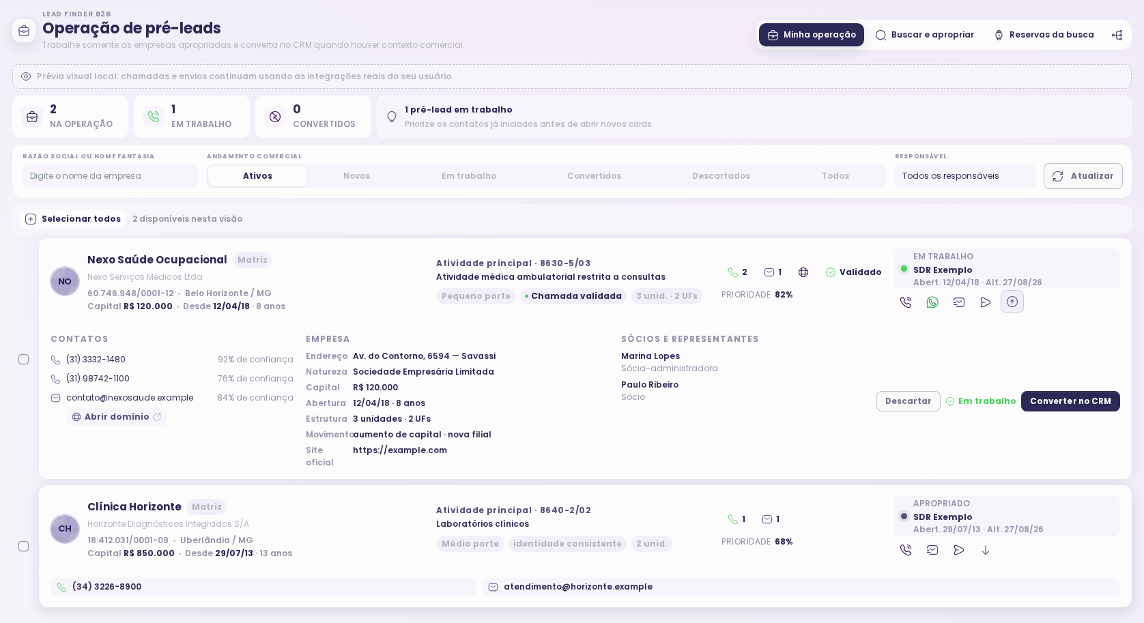Call Clínica Horizonte via phone action icon

pos(906,550)
